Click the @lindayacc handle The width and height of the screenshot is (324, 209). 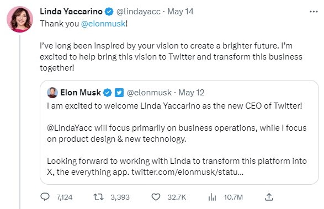tap(139, 12)
